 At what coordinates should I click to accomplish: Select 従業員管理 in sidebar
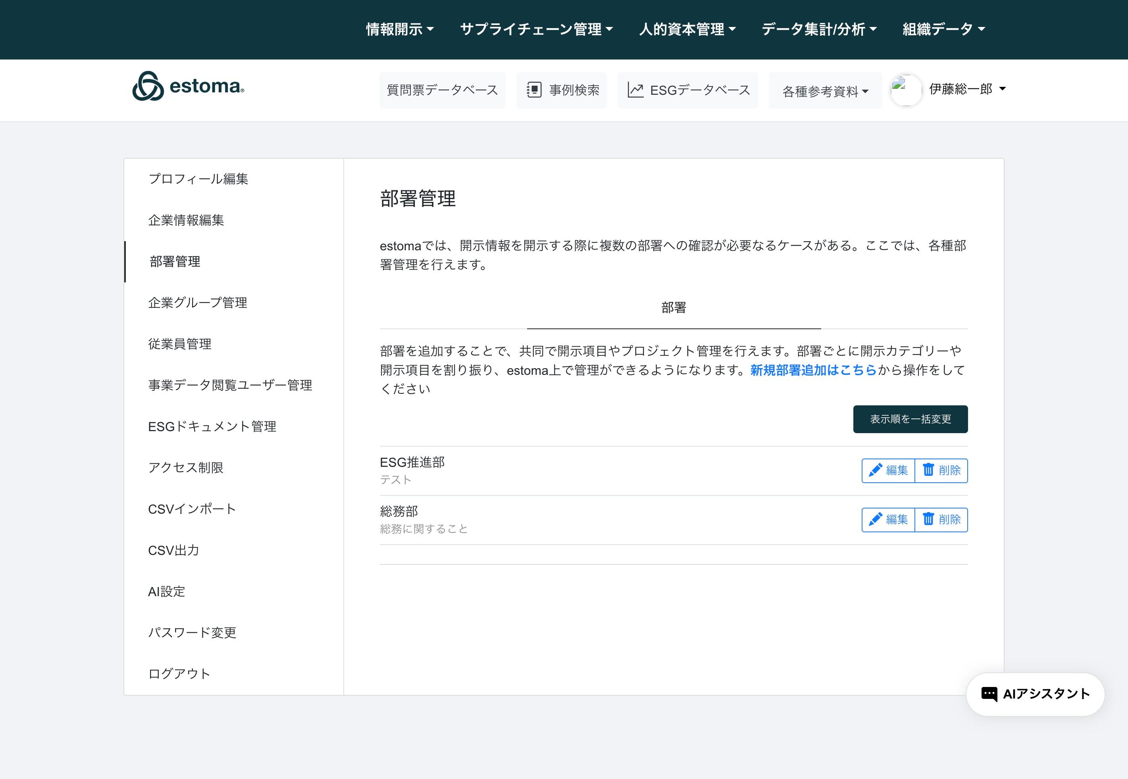180,344
